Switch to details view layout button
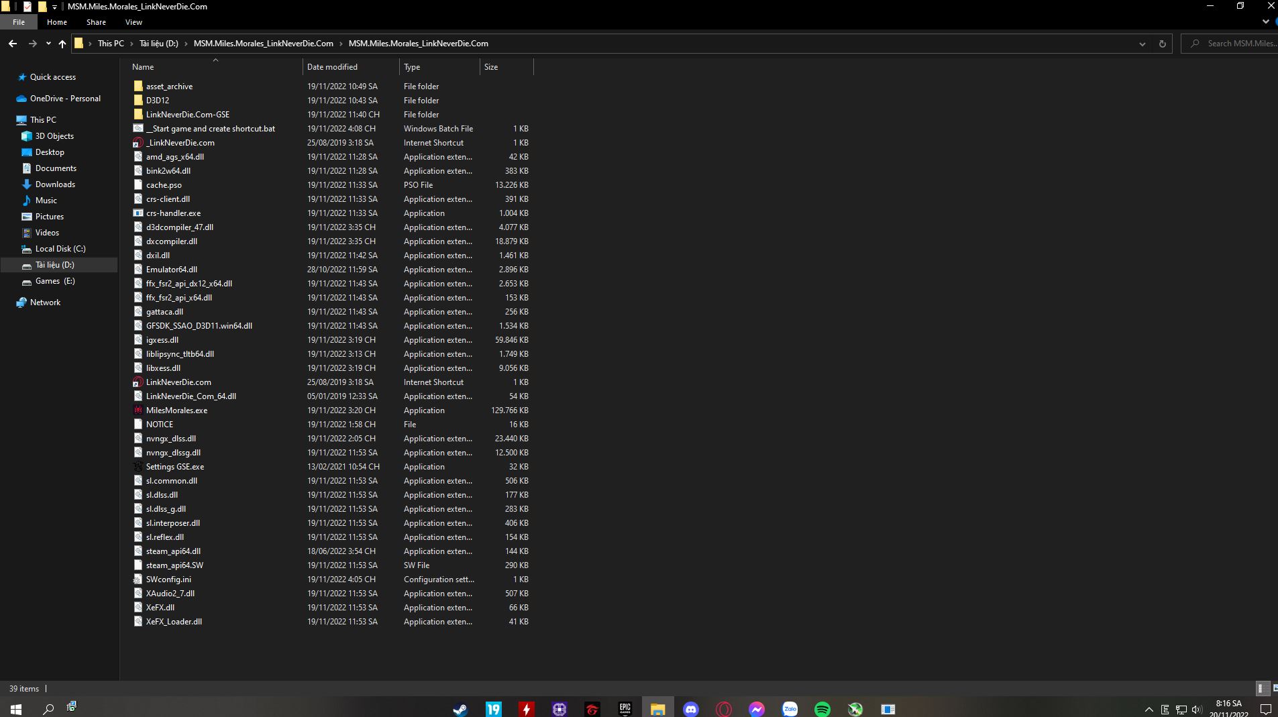Screen dimensions: 1278x717 coord(1261,688)
